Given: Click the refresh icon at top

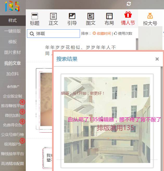Looking at the screenshot, I should [x=129, y=4].
